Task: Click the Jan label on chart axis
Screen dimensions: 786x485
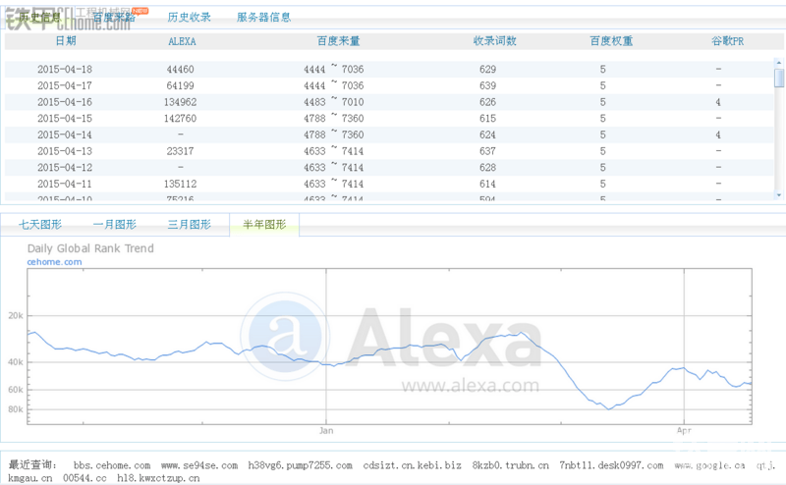Action: (x=326, y=431)
